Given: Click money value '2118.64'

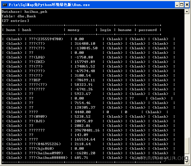Looking at the screenshot, I should pyautogui.click(x=83, y=144).
